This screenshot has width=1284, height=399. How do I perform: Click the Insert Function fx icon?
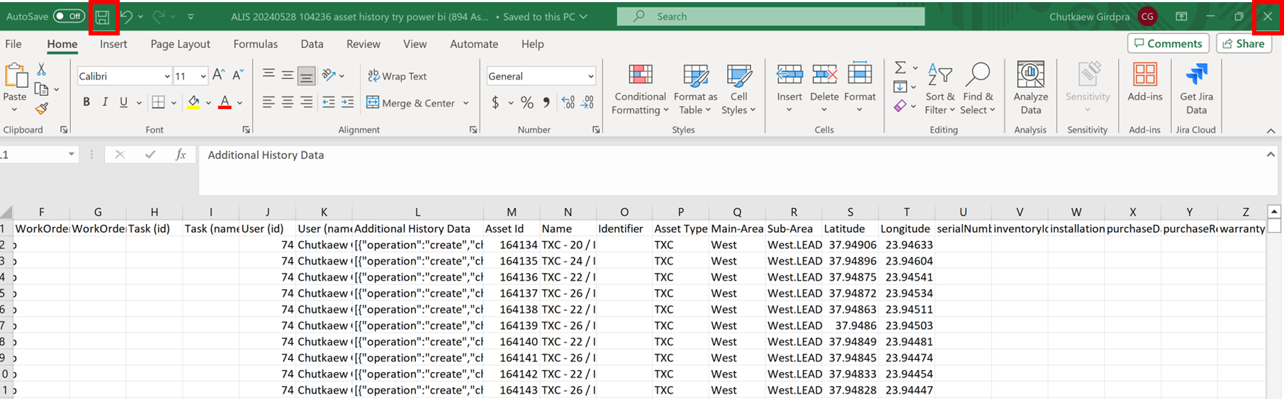(x=181, y=154)
